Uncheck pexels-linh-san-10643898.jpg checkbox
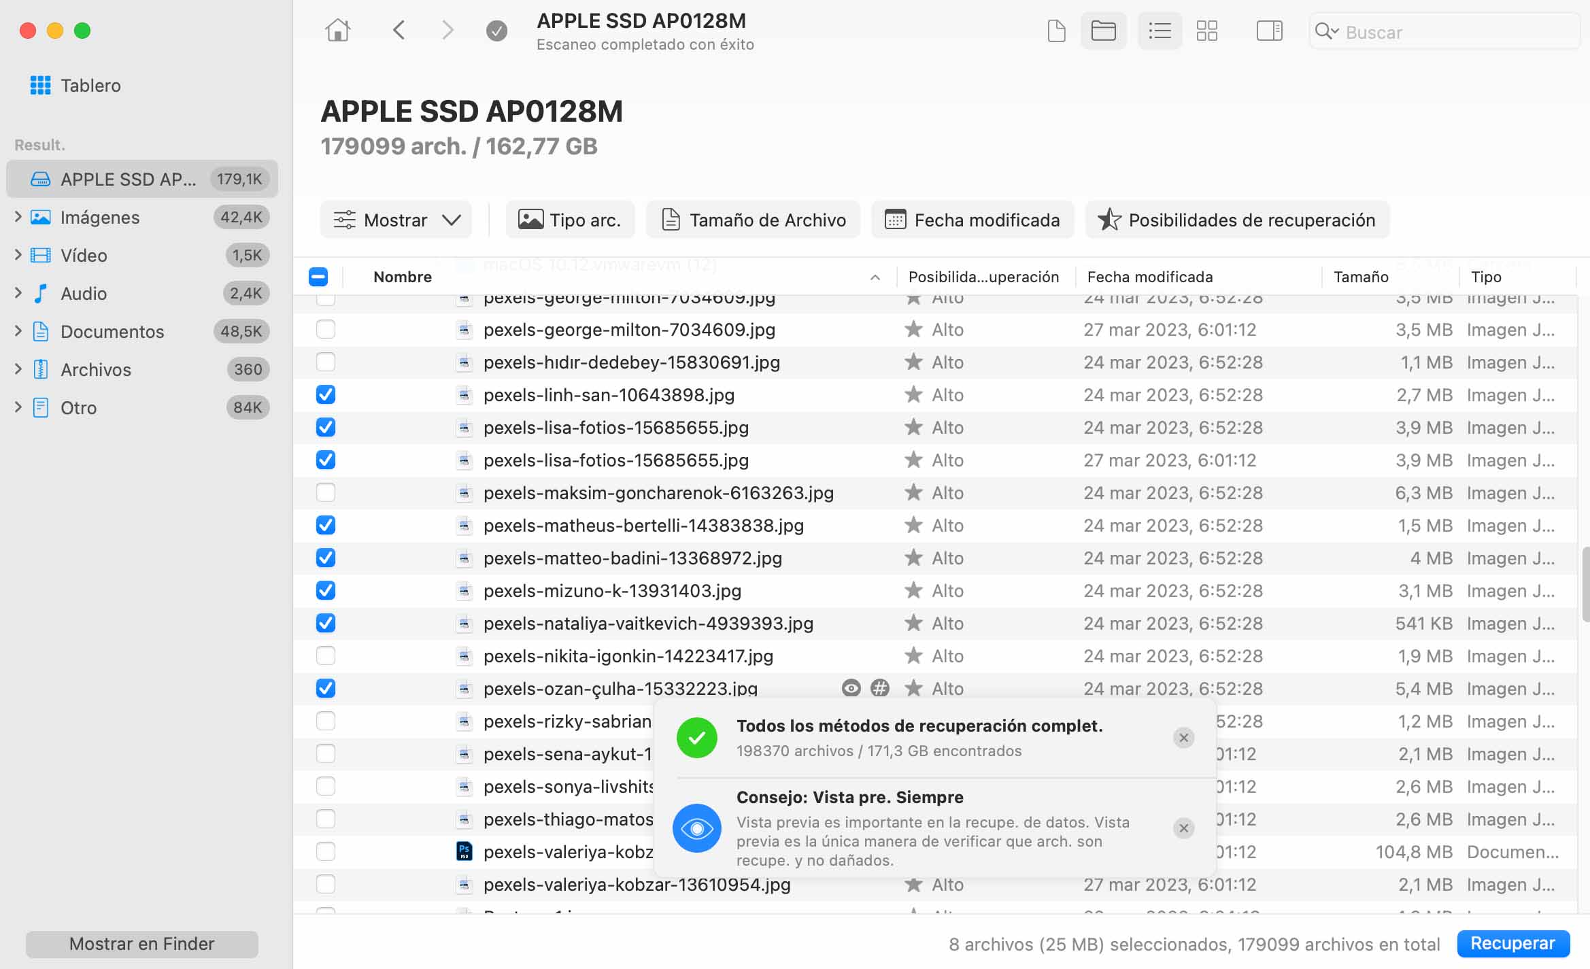This screenshot has height=969, width=1590. pyautogui.click(x=326, y=394)
